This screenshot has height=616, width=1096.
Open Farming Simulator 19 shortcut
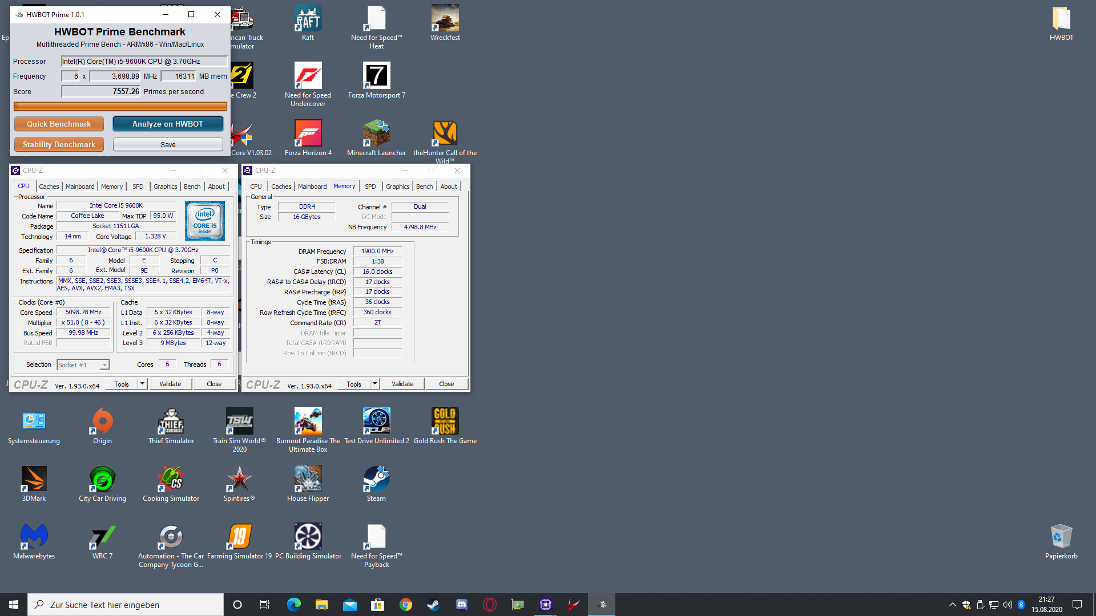[239, 541]
